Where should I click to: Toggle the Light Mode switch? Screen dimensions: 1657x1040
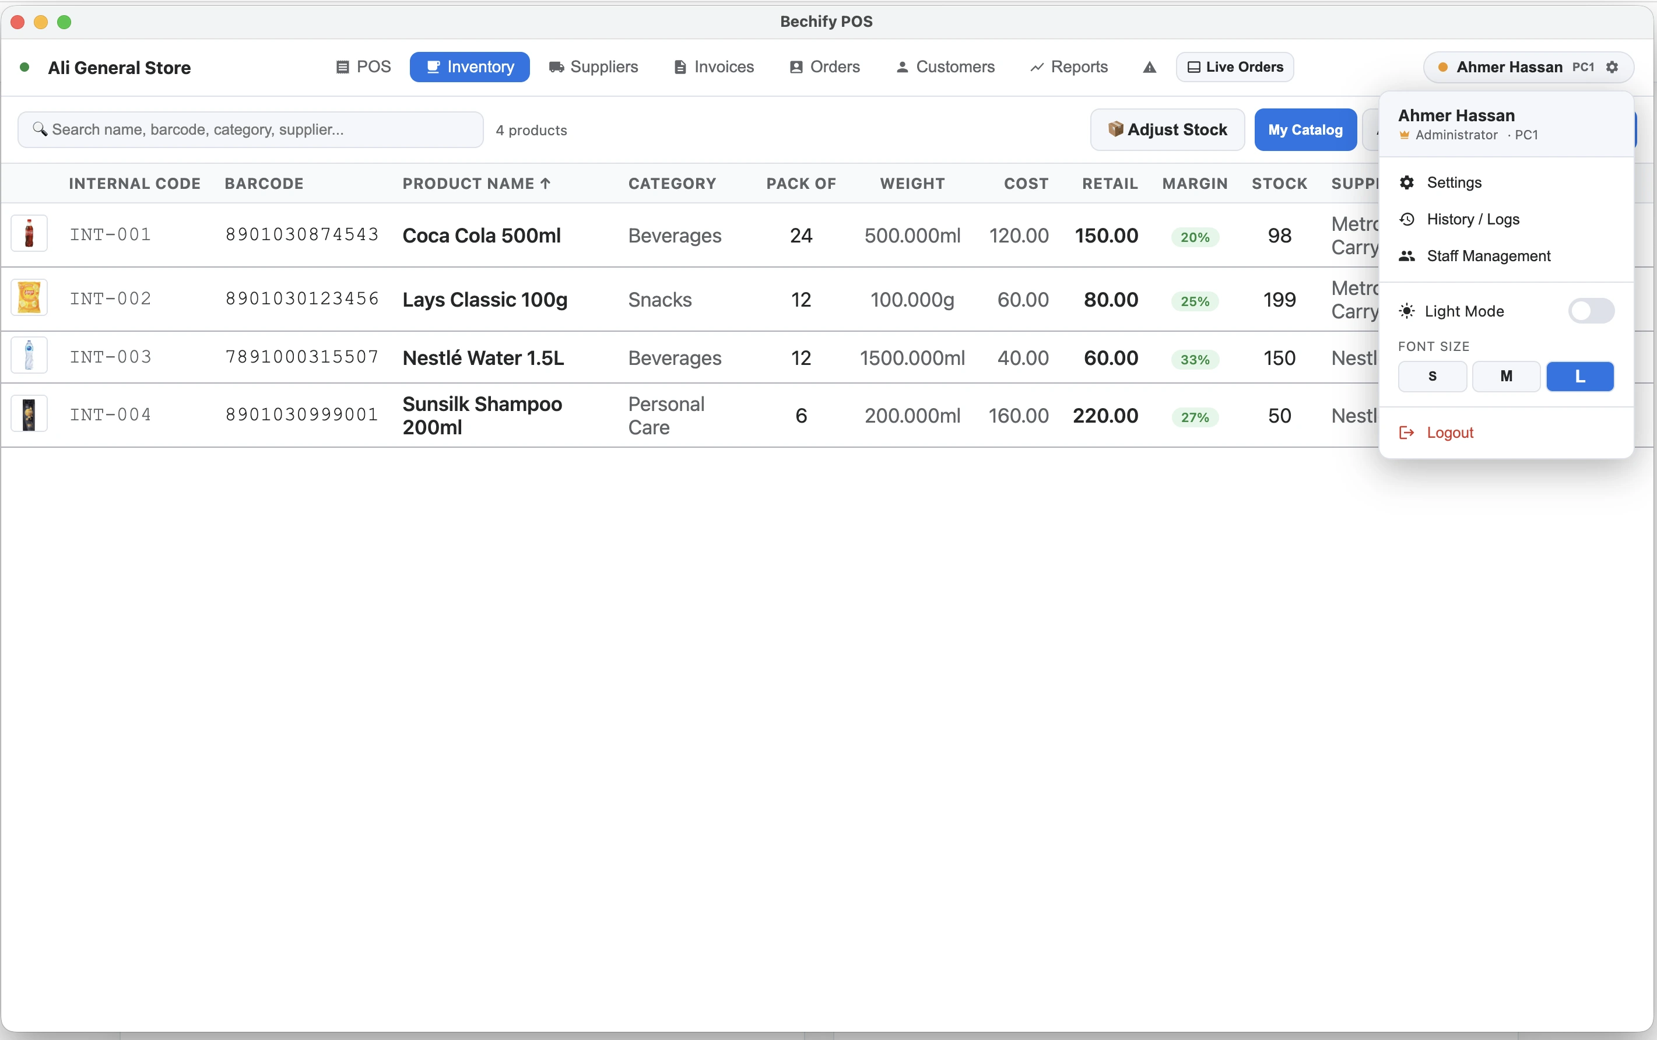point(1591,311)
